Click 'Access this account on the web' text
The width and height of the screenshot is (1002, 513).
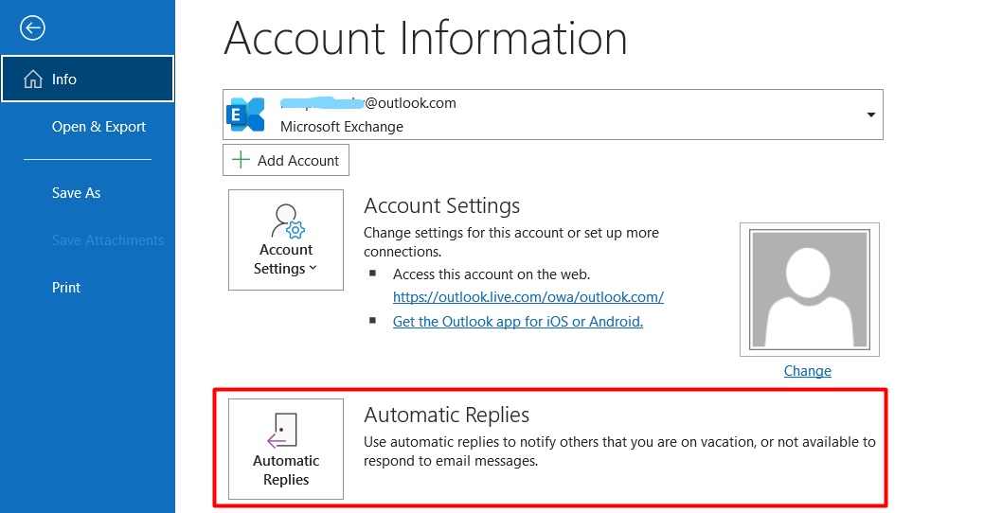tap(492, 274)
